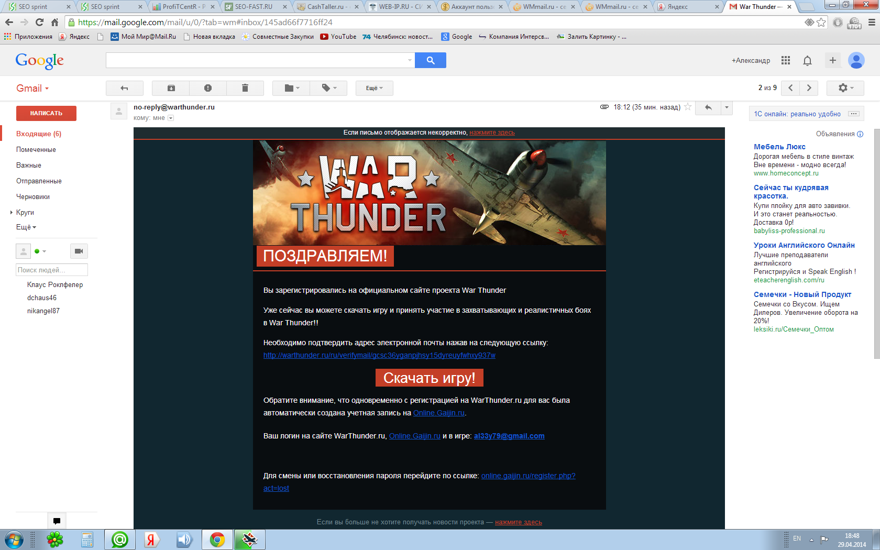Open the more reply options arrow
The image size is (880, 550).
(727, 107)
